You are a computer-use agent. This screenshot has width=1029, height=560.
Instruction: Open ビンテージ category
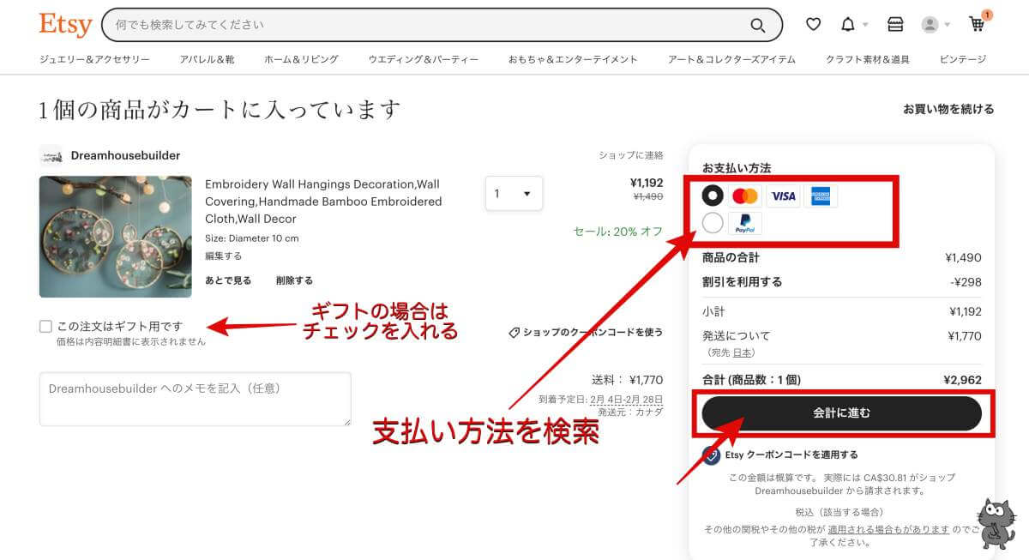click(963, 59)
